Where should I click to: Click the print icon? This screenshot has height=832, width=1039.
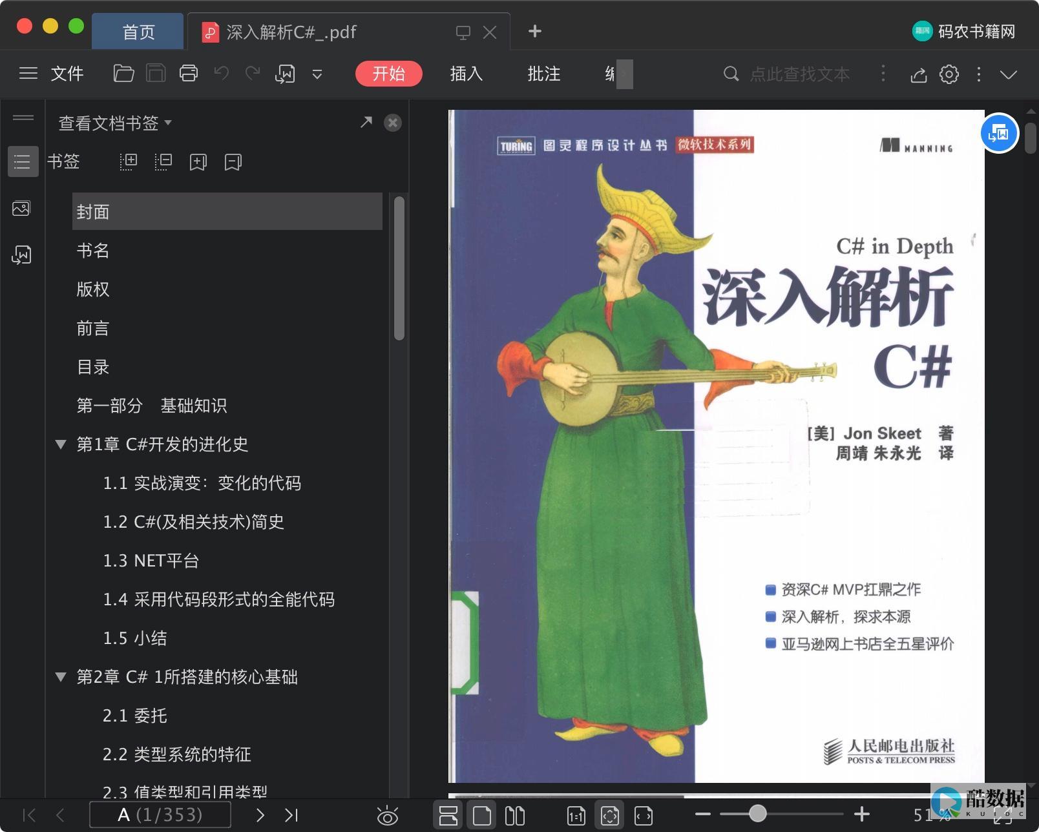tap(189, 74)
